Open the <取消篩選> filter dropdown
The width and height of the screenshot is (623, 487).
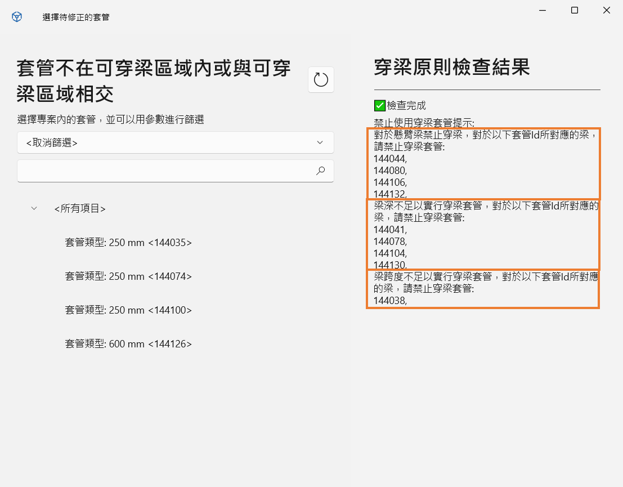[175, 142]
